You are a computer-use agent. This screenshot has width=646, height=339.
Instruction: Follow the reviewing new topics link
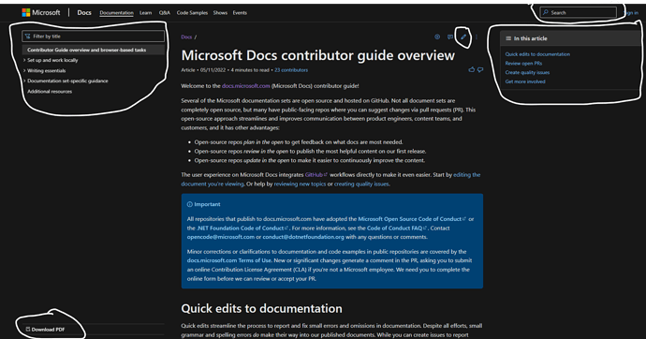tap(300, 184)
